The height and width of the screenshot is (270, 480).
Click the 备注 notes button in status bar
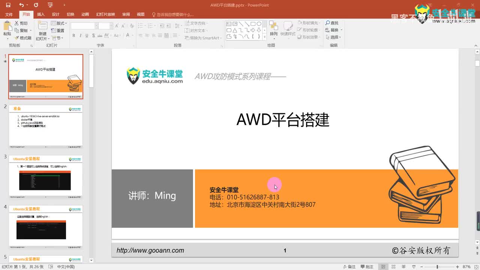349,267
